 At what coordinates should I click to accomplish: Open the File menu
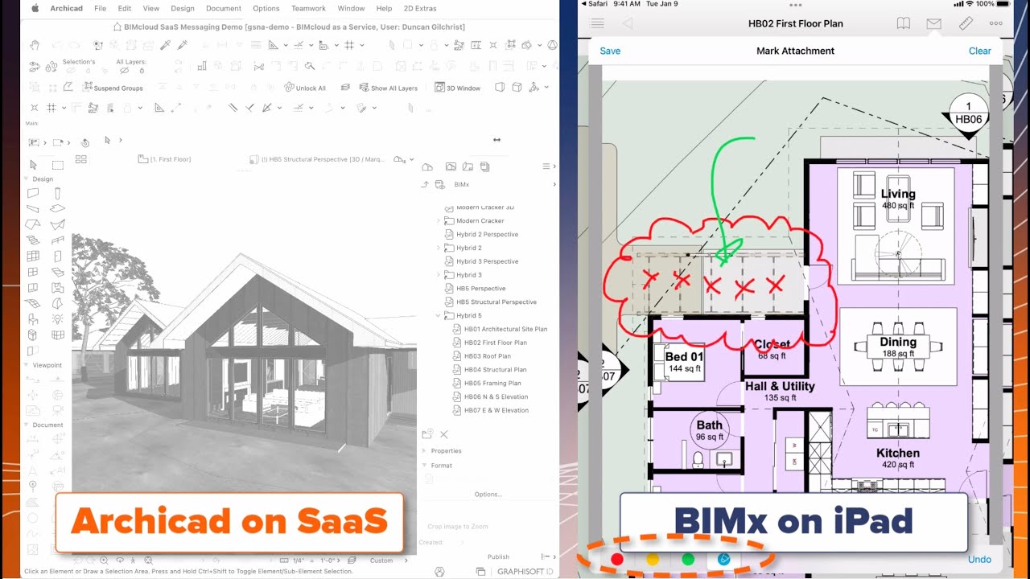pyautogui.click(x=100, y=8)
